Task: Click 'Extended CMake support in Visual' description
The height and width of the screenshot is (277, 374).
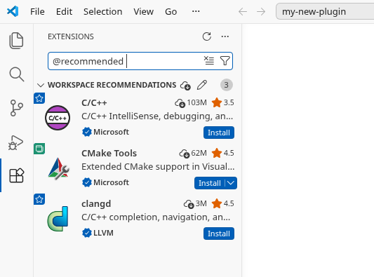Action: [x=158, y=167]
